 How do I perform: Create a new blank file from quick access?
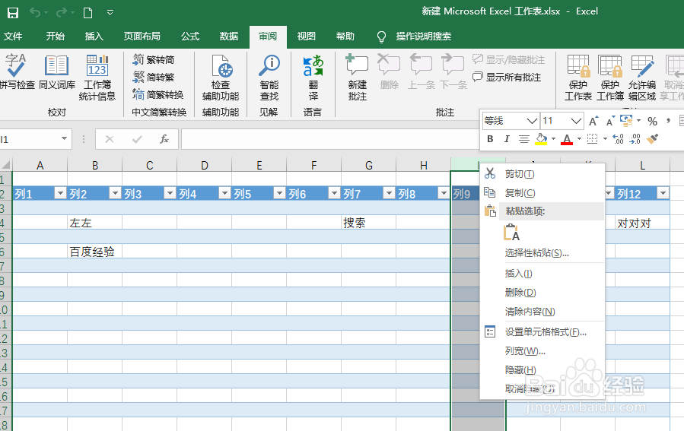87,13
